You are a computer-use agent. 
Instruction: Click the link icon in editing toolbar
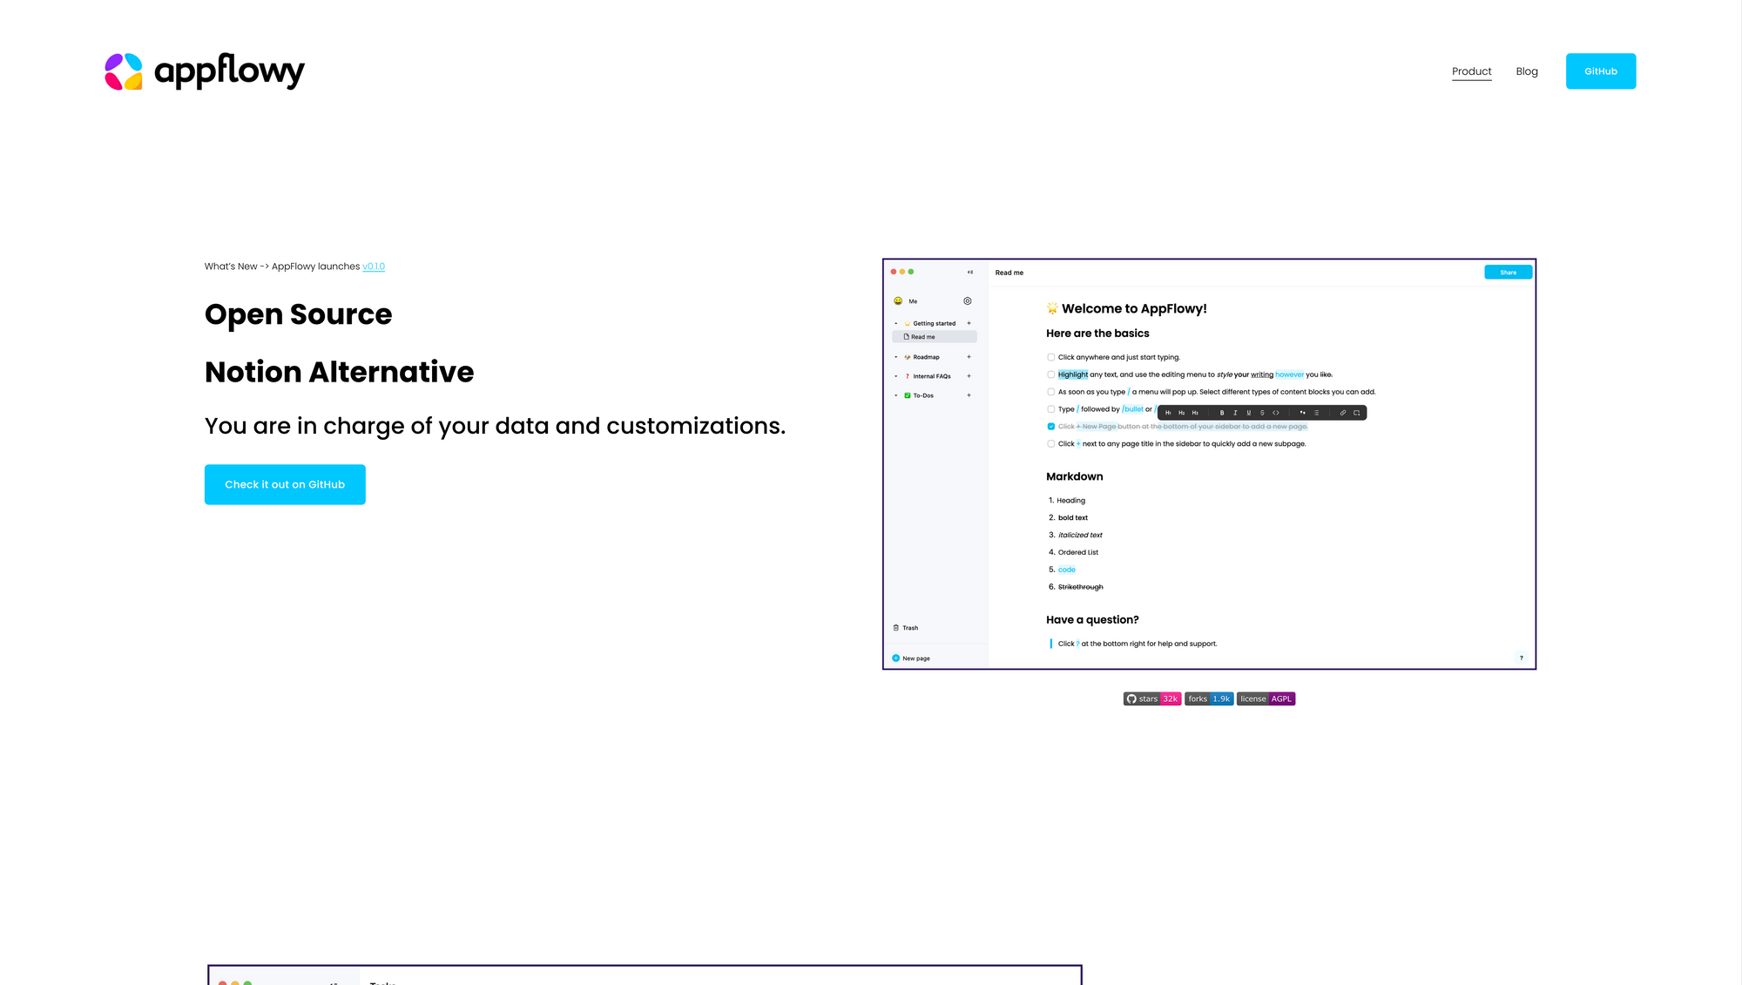(1343, 413)
